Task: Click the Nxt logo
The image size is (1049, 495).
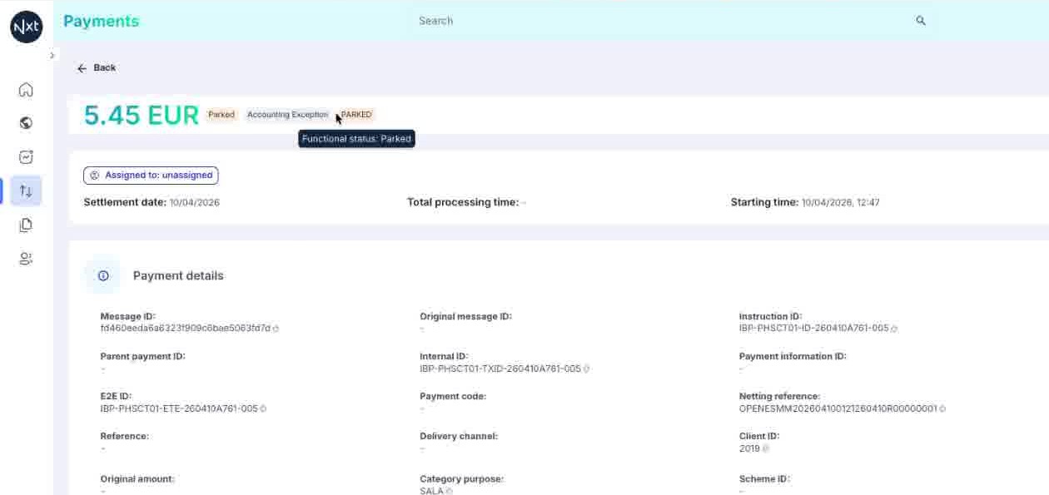Action: [27, 27]
